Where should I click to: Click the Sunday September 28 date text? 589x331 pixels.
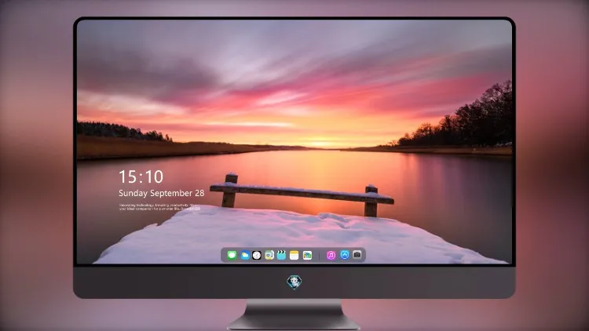(162, 193)
